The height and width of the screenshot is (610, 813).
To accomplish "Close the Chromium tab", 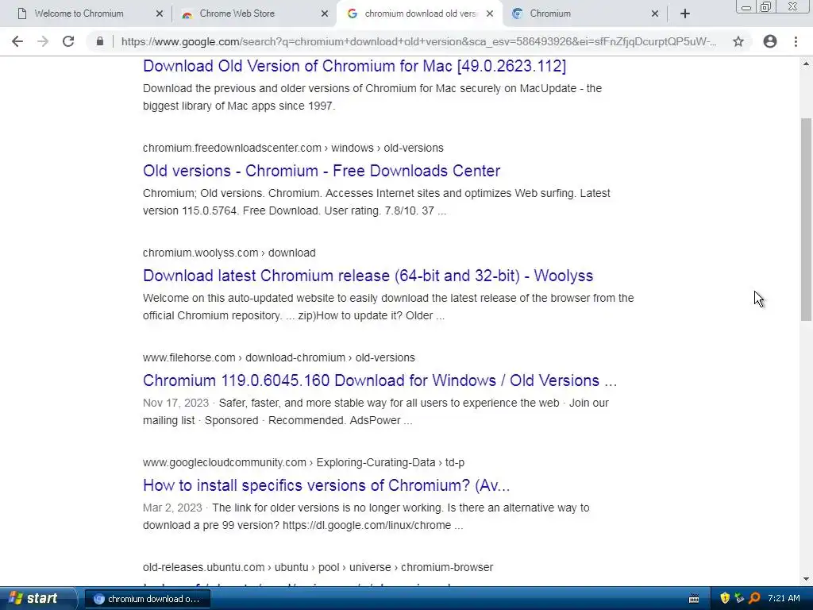I will pyautogui.click(x=655, y=14).
